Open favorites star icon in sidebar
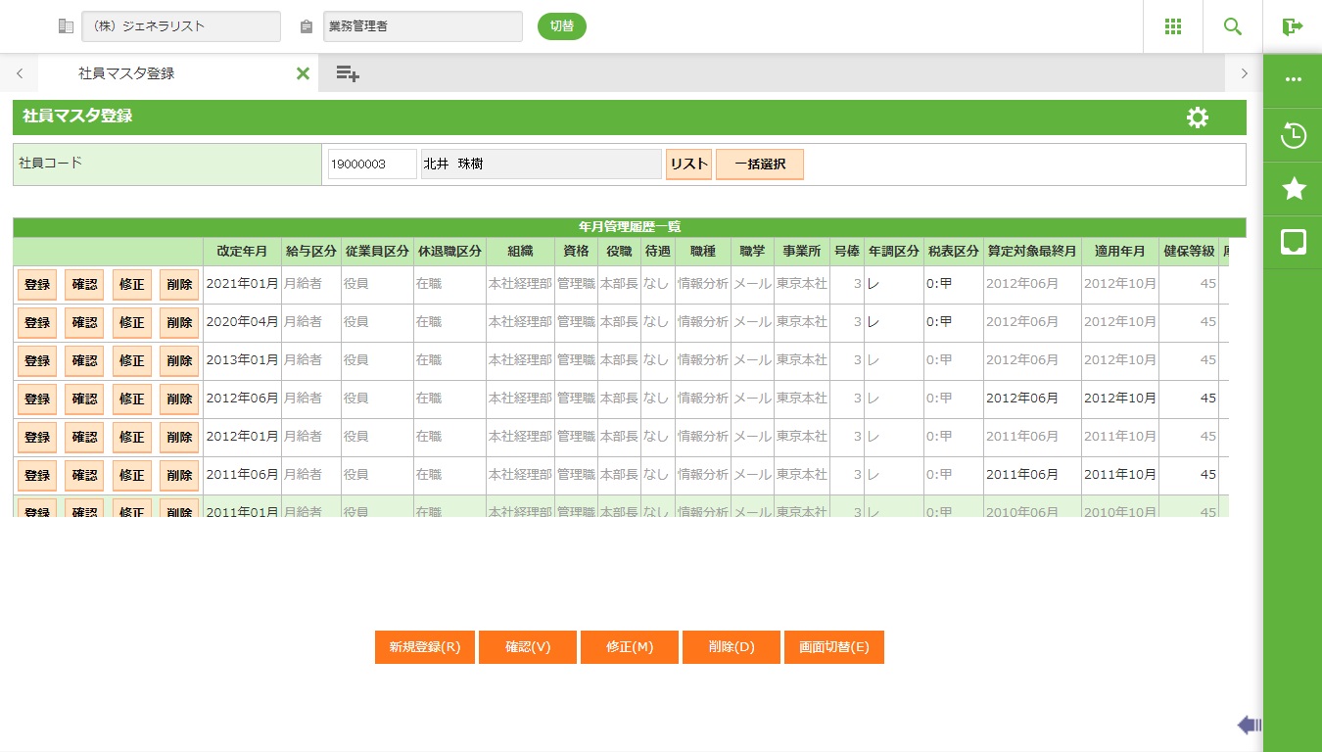Screen dimensions: 1322x752 1293,189
